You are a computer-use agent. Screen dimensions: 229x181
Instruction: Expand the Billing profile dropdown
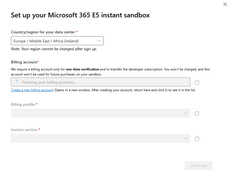click(101, 113)
